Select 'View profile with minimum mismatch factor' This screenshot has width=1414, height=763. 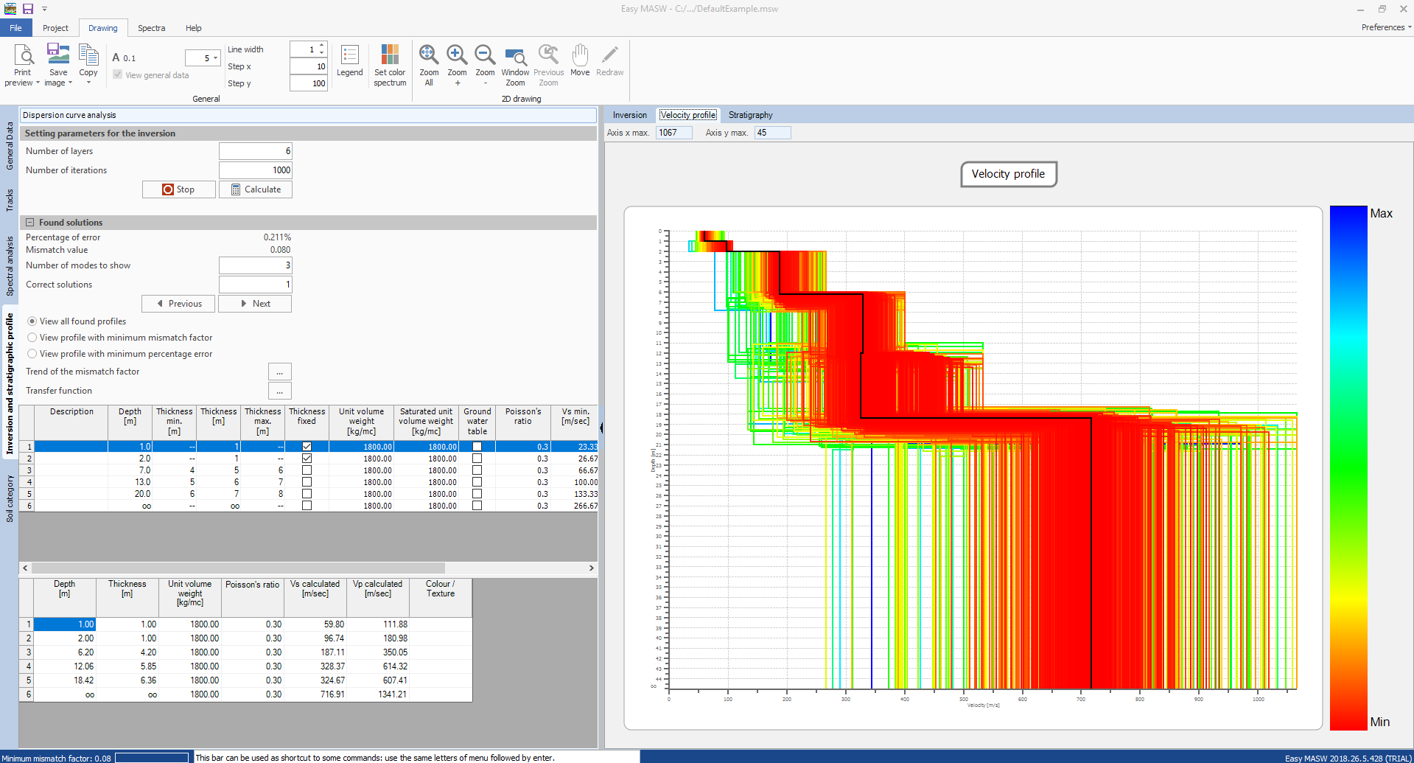(32, 338)
